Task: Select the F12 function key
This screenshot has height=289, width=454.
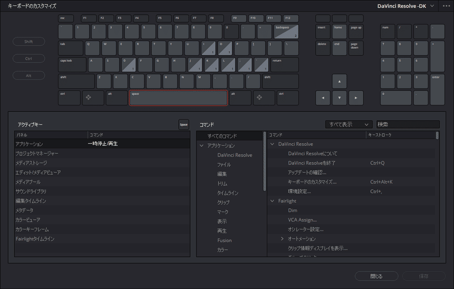Action: [x=291, y=19]
